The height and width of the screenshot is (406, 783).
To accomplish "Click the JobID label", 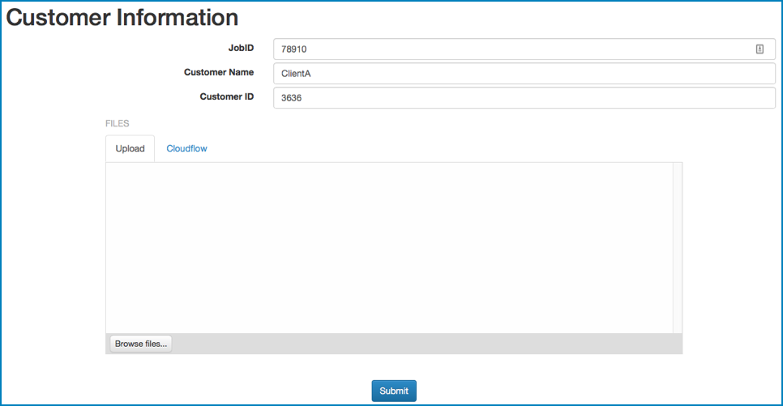I will click(242, 48).
